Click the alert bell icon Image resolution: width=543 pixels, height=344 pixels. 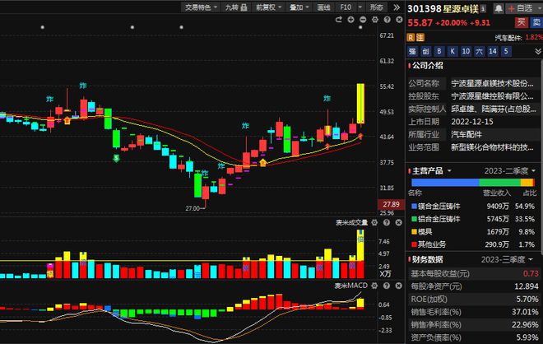[499, 8]
